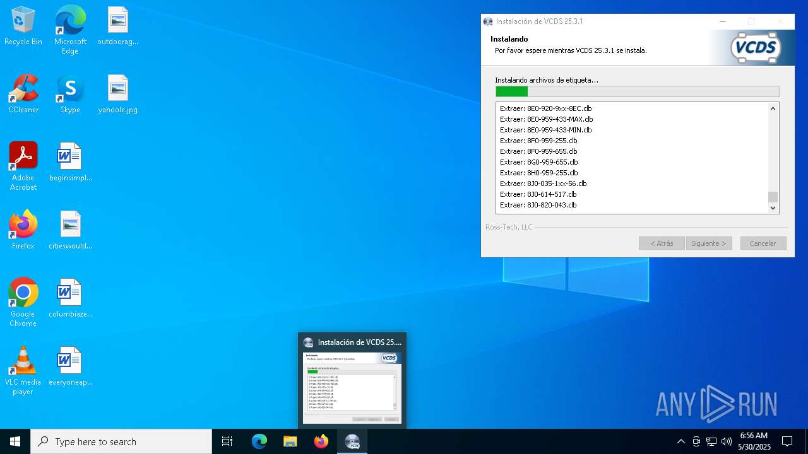The width and height of the screenshot is (808, 454).
Task: Show hidden system tray icons
Action: coord(680,441)
